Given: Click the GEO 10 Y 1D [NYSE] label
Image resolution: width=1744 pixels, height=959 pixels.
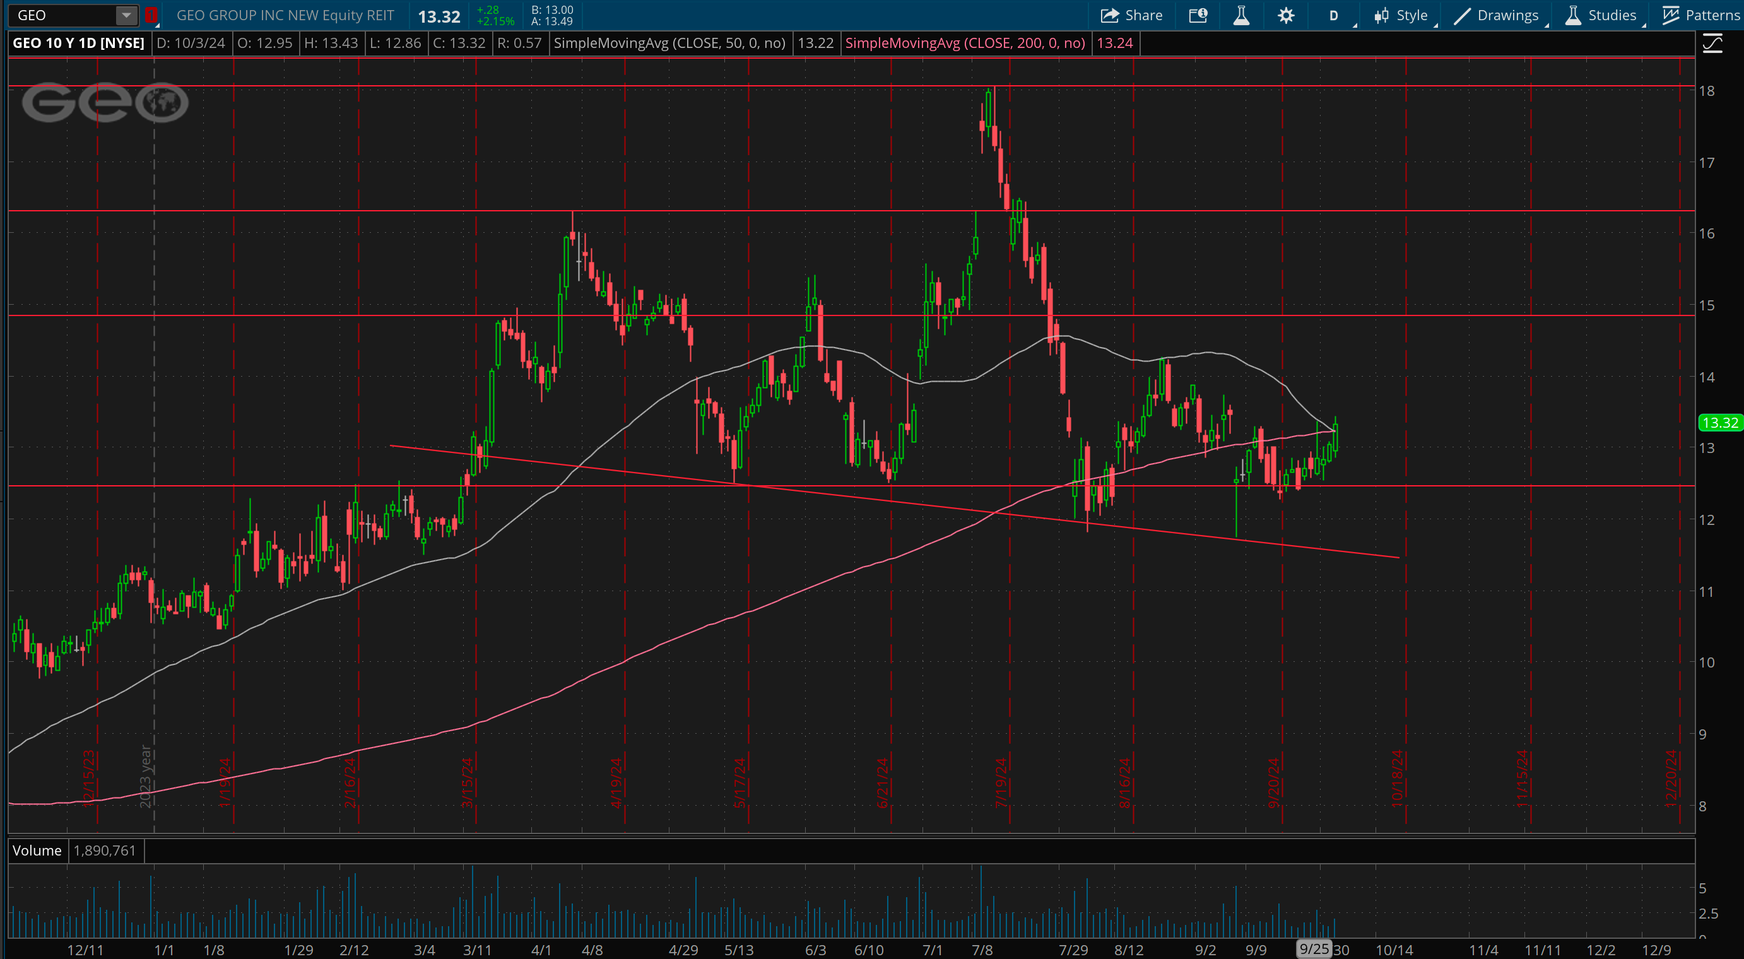Looking at the screenshot, I should pos(78,44).
